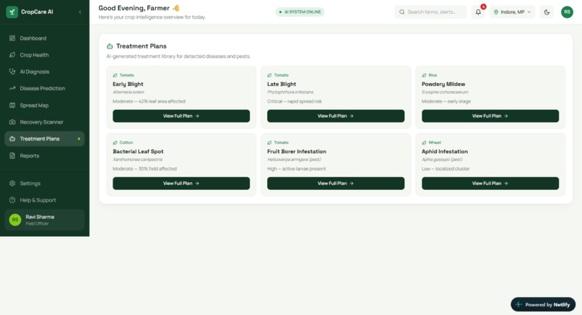The image size is (582, 315).
Task: Click 'Critical — rapid spread risk' text
Action: [295, 101]
